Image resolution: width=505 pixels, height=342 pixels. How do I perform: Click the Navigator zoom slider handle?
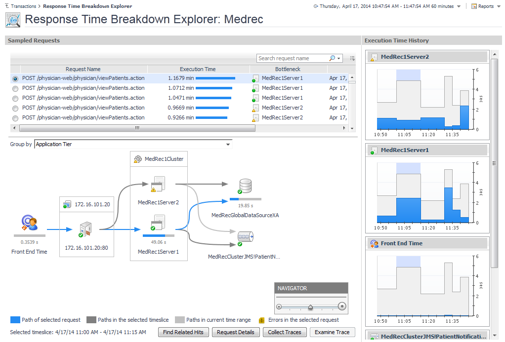310,306
